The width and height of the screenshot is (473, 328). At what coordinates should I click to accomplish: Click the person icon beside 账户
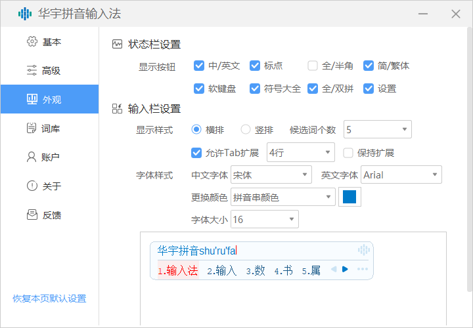point(32,157)
